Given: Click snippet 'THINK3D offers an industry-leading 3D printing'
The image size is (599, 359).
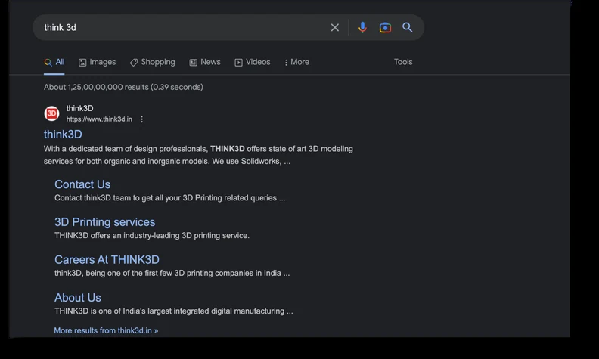Looking at the screenshot, I should coord(152,236).
